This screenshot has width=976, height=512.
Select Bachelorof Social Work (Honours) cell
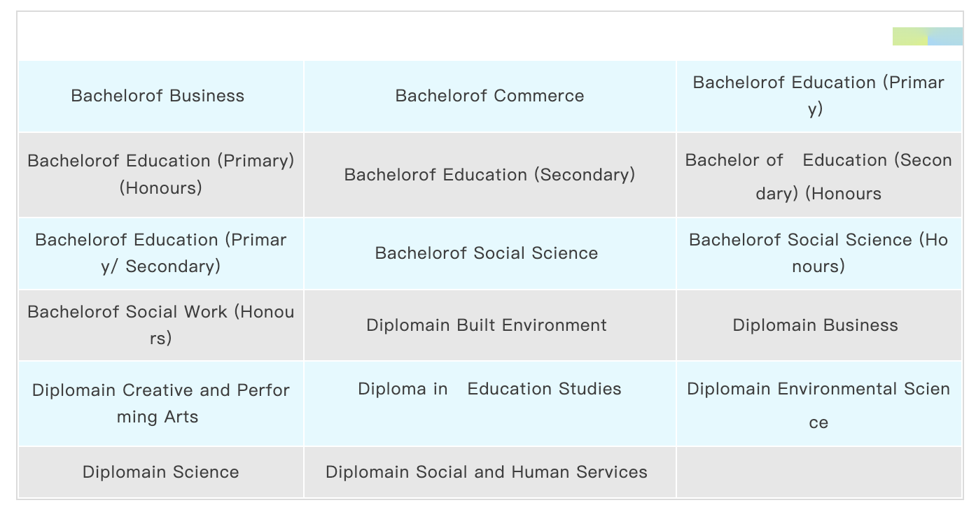160,325
